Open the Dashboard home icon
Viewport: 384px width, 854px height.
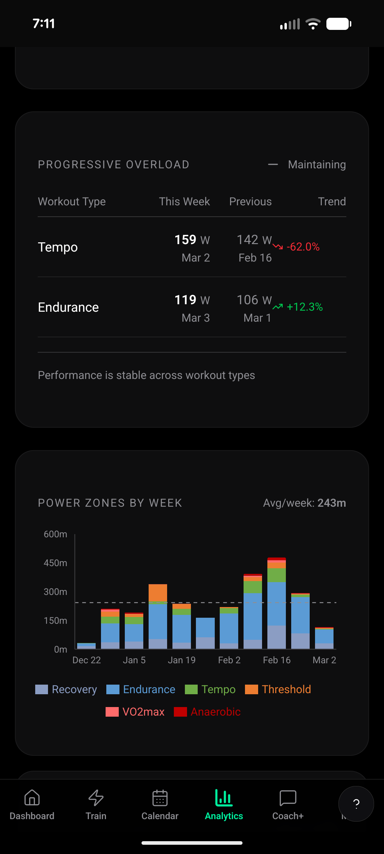32,798
